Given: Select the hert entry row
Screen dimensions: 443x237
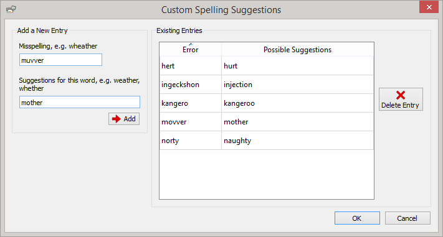Looking at the screenshot, I should pyautogui.click(x=267, y=66).
